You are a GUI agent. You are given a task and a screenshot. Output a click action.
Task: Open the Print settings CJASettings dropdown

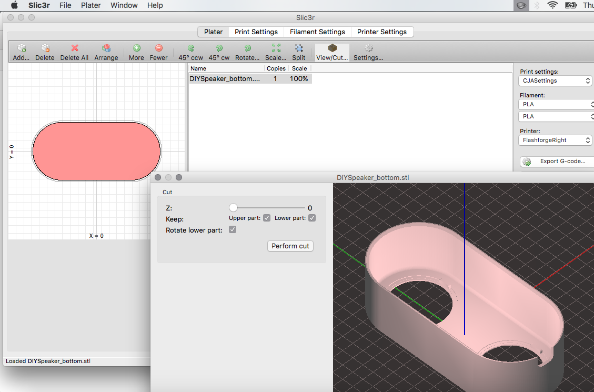[555, 81]
